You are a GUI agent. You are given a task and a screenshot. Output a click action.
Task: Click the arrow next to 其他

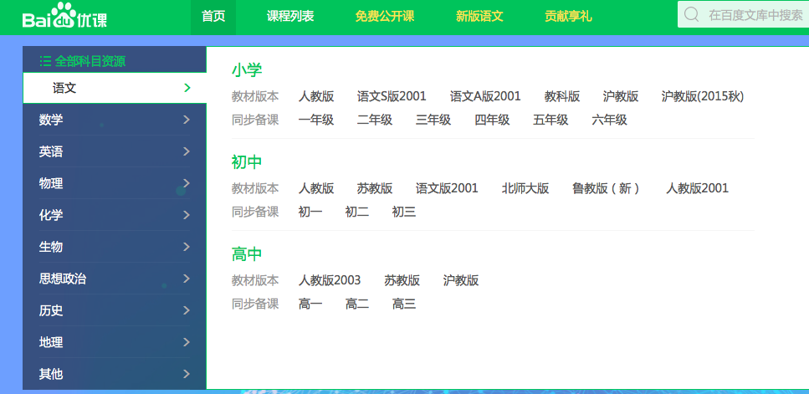coord(187,374)
